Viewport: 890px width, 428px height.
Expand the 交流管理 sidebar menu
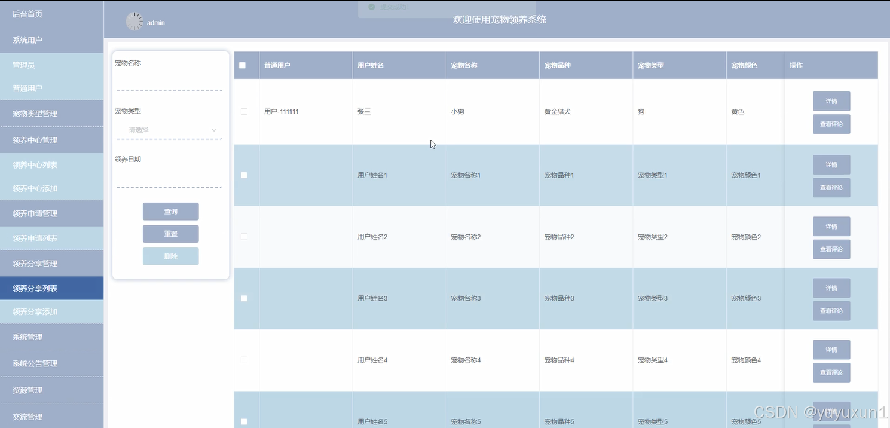51,417
